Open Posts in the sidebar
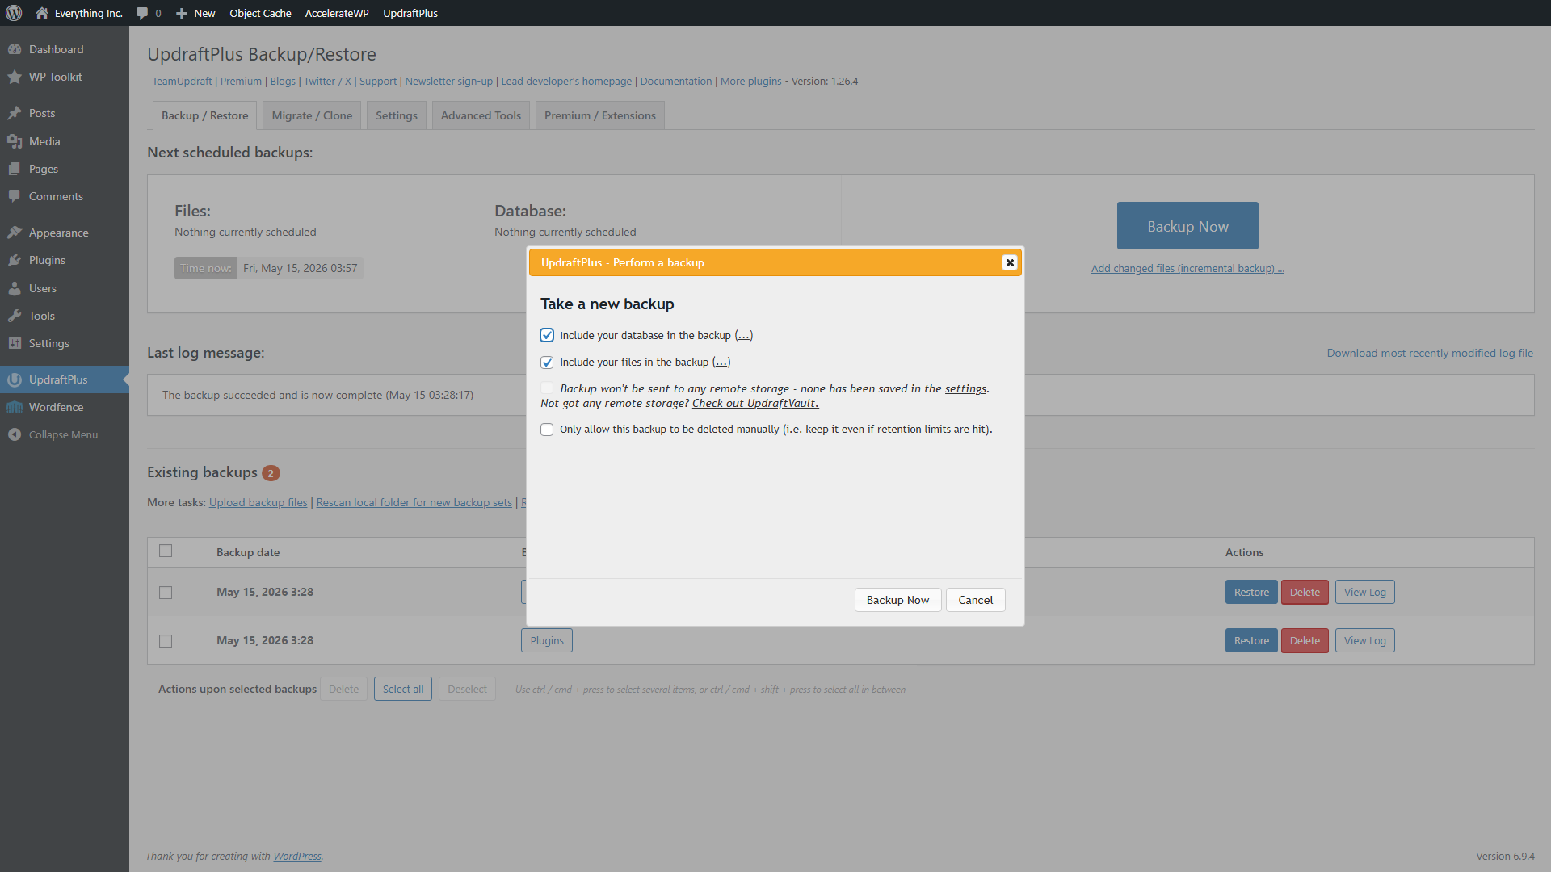Image resolution: width=1551 pixels, height=872 pixels. tap(65, 113)
